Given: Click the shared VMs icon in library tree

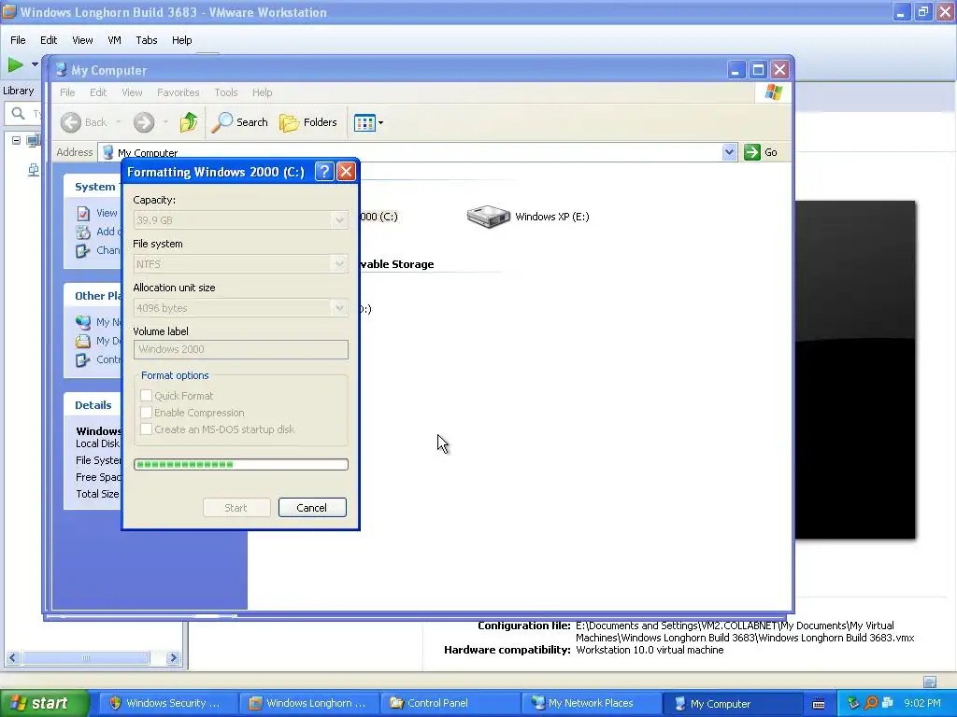Looking at the screenshot, I should pyautogui.click(x=34, y=170).
